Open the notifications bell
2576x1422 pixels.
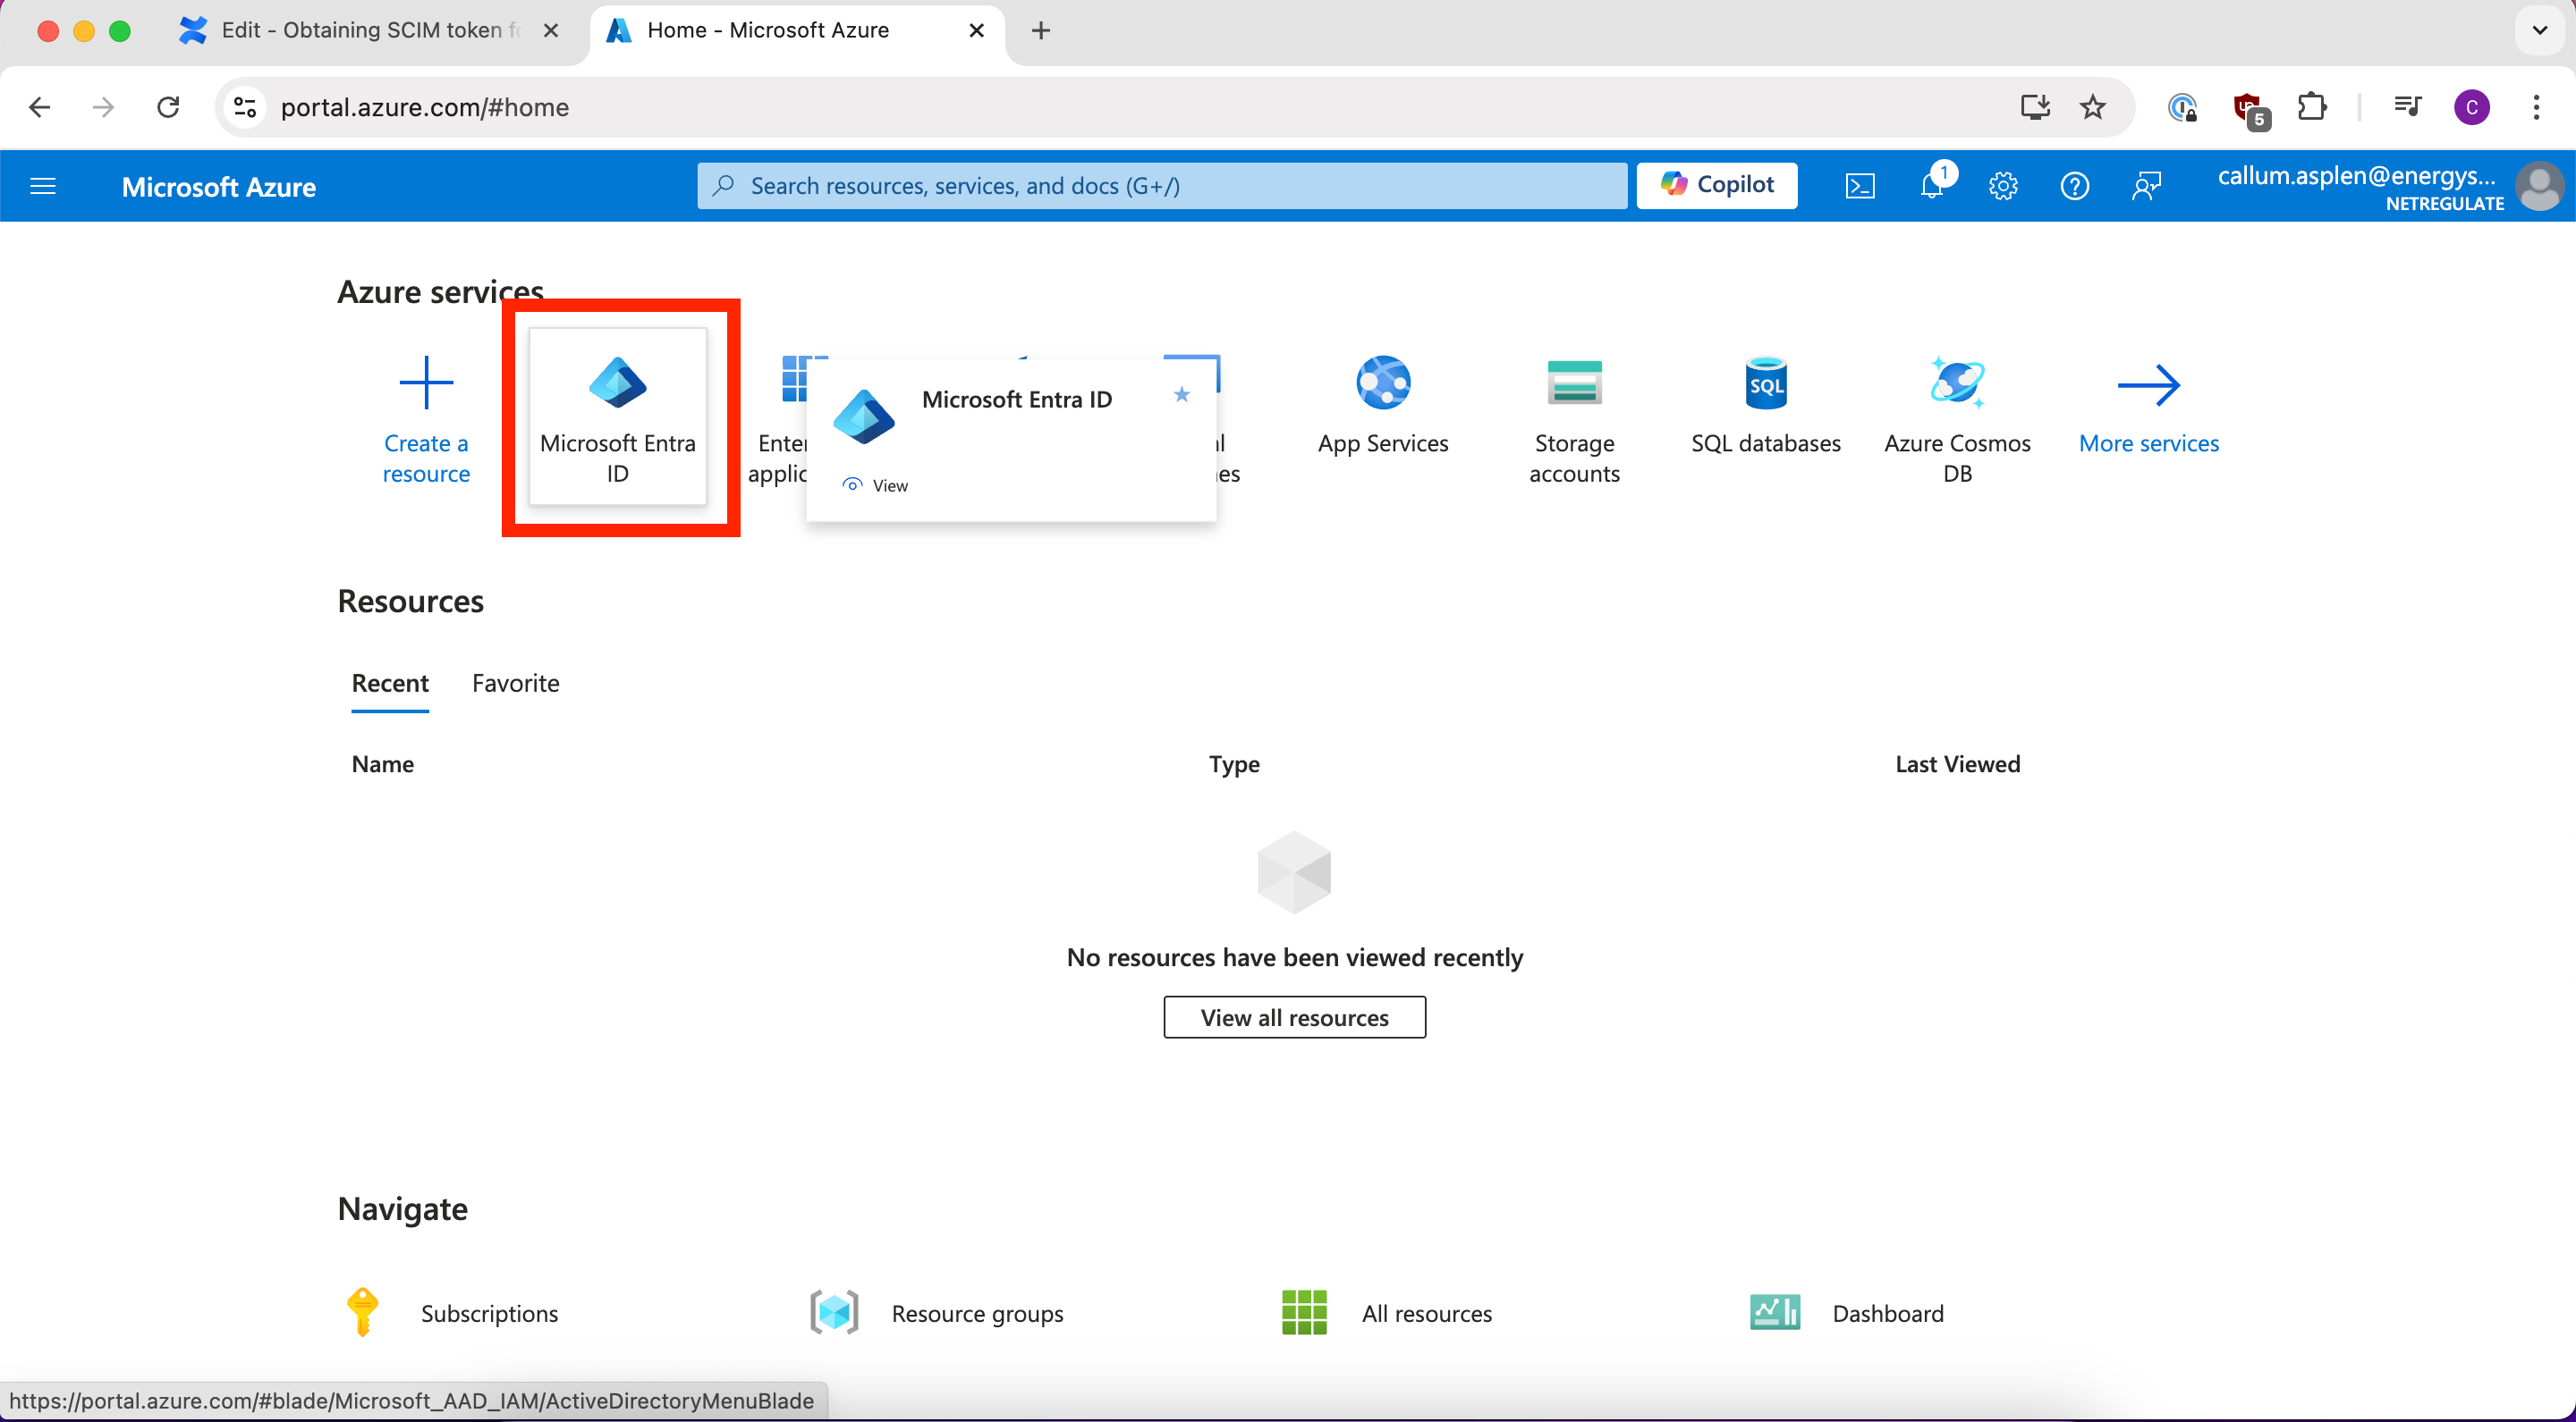pyautogui.click(x=1932, y=186)
